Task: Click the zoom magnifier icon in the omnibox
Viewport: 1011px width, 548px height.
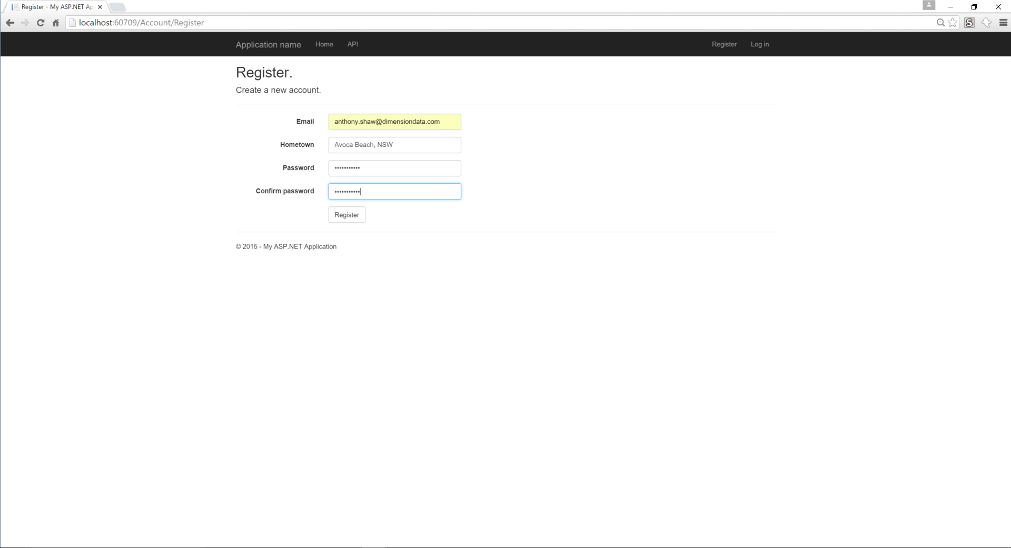Action: [x=940, y=23]
